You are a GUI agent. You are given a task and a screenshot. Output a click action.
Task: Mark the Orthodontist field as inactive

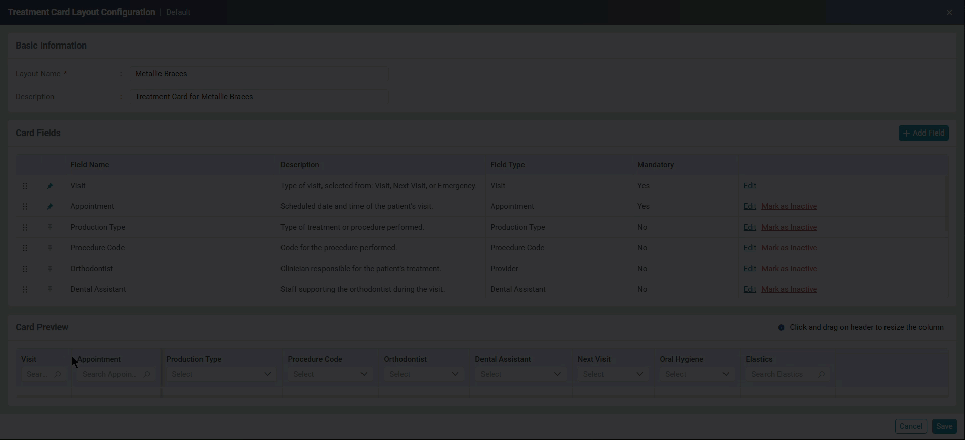point(789,269)
